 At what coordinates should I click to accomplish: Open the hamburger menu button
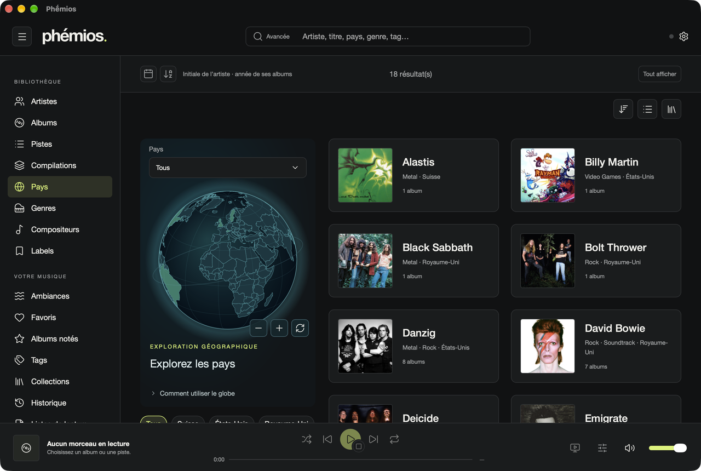click(x=22, y=37)
